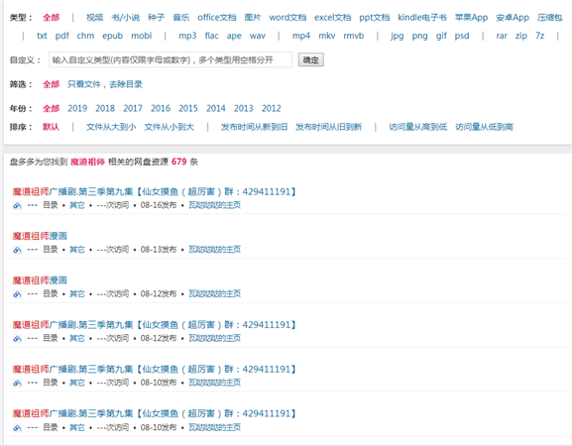
Task: Filter by mkv extension
Action: click(x=327, y=36)
